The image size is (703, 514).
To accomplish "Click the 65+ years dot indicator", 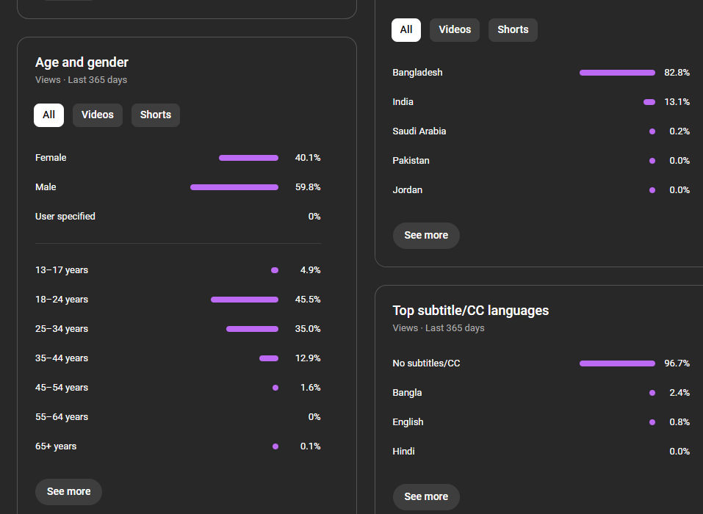I will pyautogui.click(x=275, y=446).
